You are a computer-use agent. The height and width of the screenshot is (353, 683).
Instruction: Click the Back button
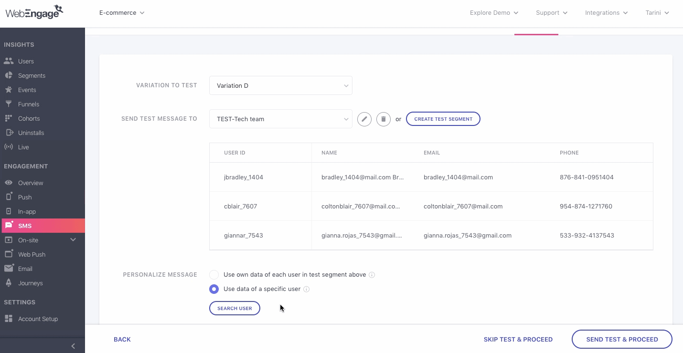[x=122, y=340]
